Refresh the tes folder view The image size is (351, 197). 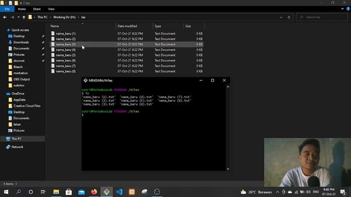[x=289, y=17]
